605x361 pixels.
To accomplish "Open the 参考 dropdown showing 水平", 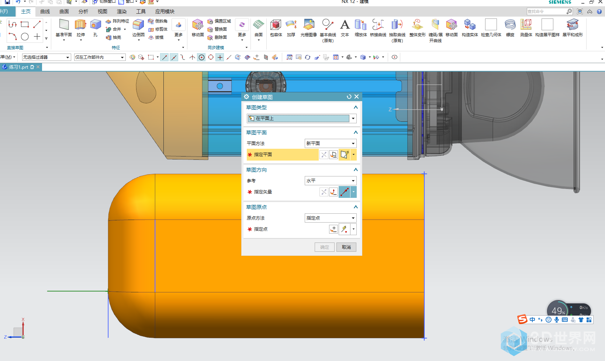I will pos(331,181).
